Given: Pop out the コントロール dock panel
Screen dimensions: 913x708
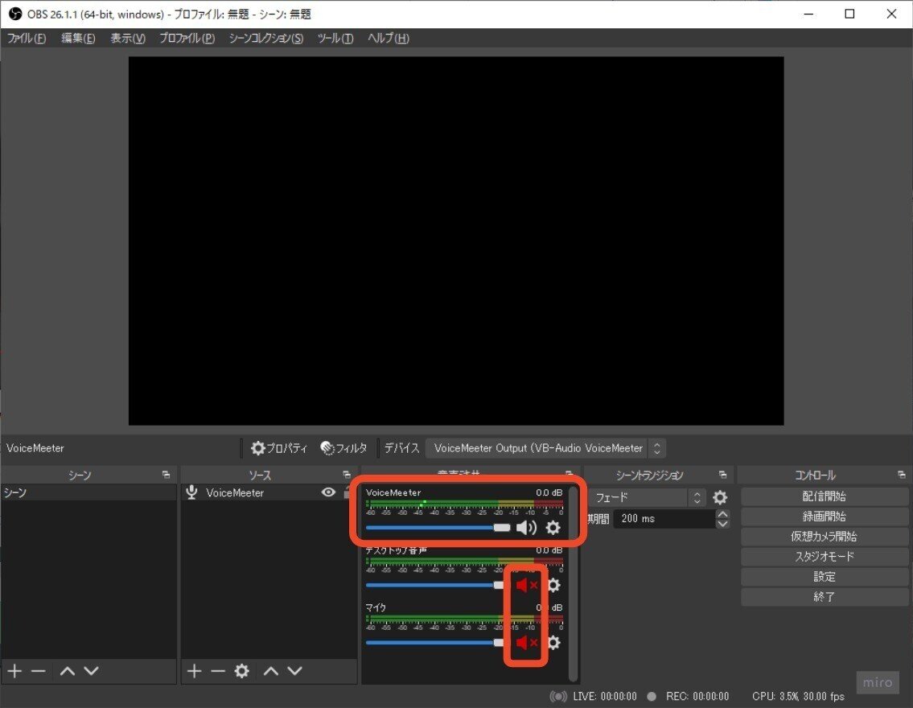Looking at the screenshot, I should coord(902,475).
